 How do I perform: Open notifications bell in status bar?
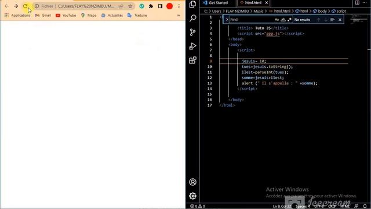(365, 206)
